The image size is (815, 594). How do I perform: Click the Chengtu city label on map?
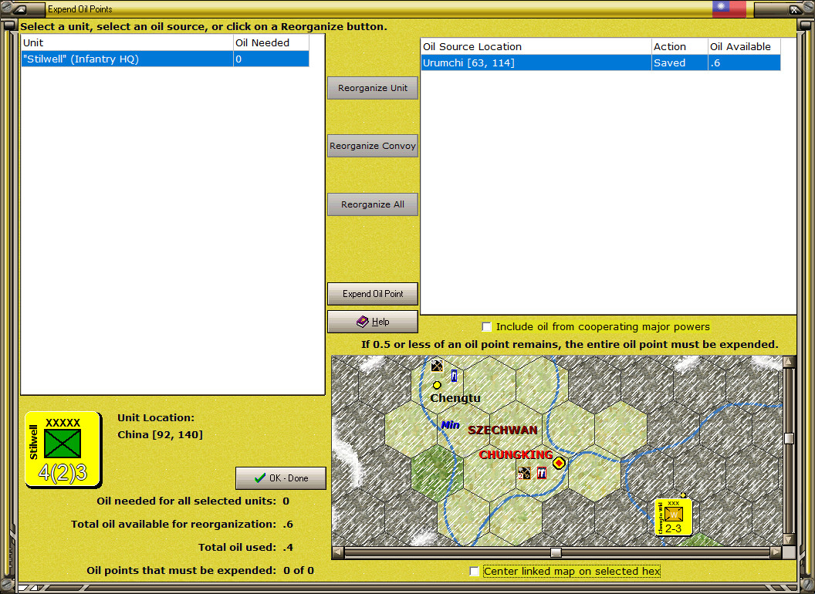(x=455, y=398)
